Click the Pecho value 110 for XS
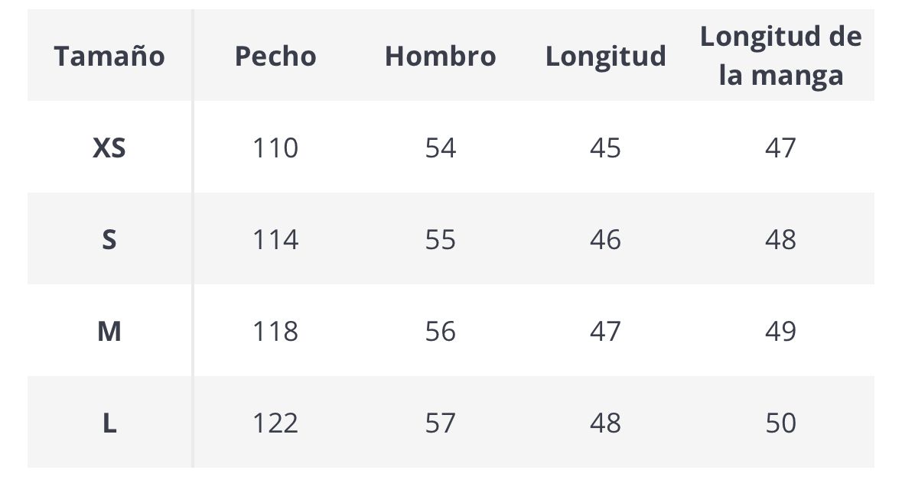Screen dimensions: 902x483 pyautogui.click(x=275, y=147)
